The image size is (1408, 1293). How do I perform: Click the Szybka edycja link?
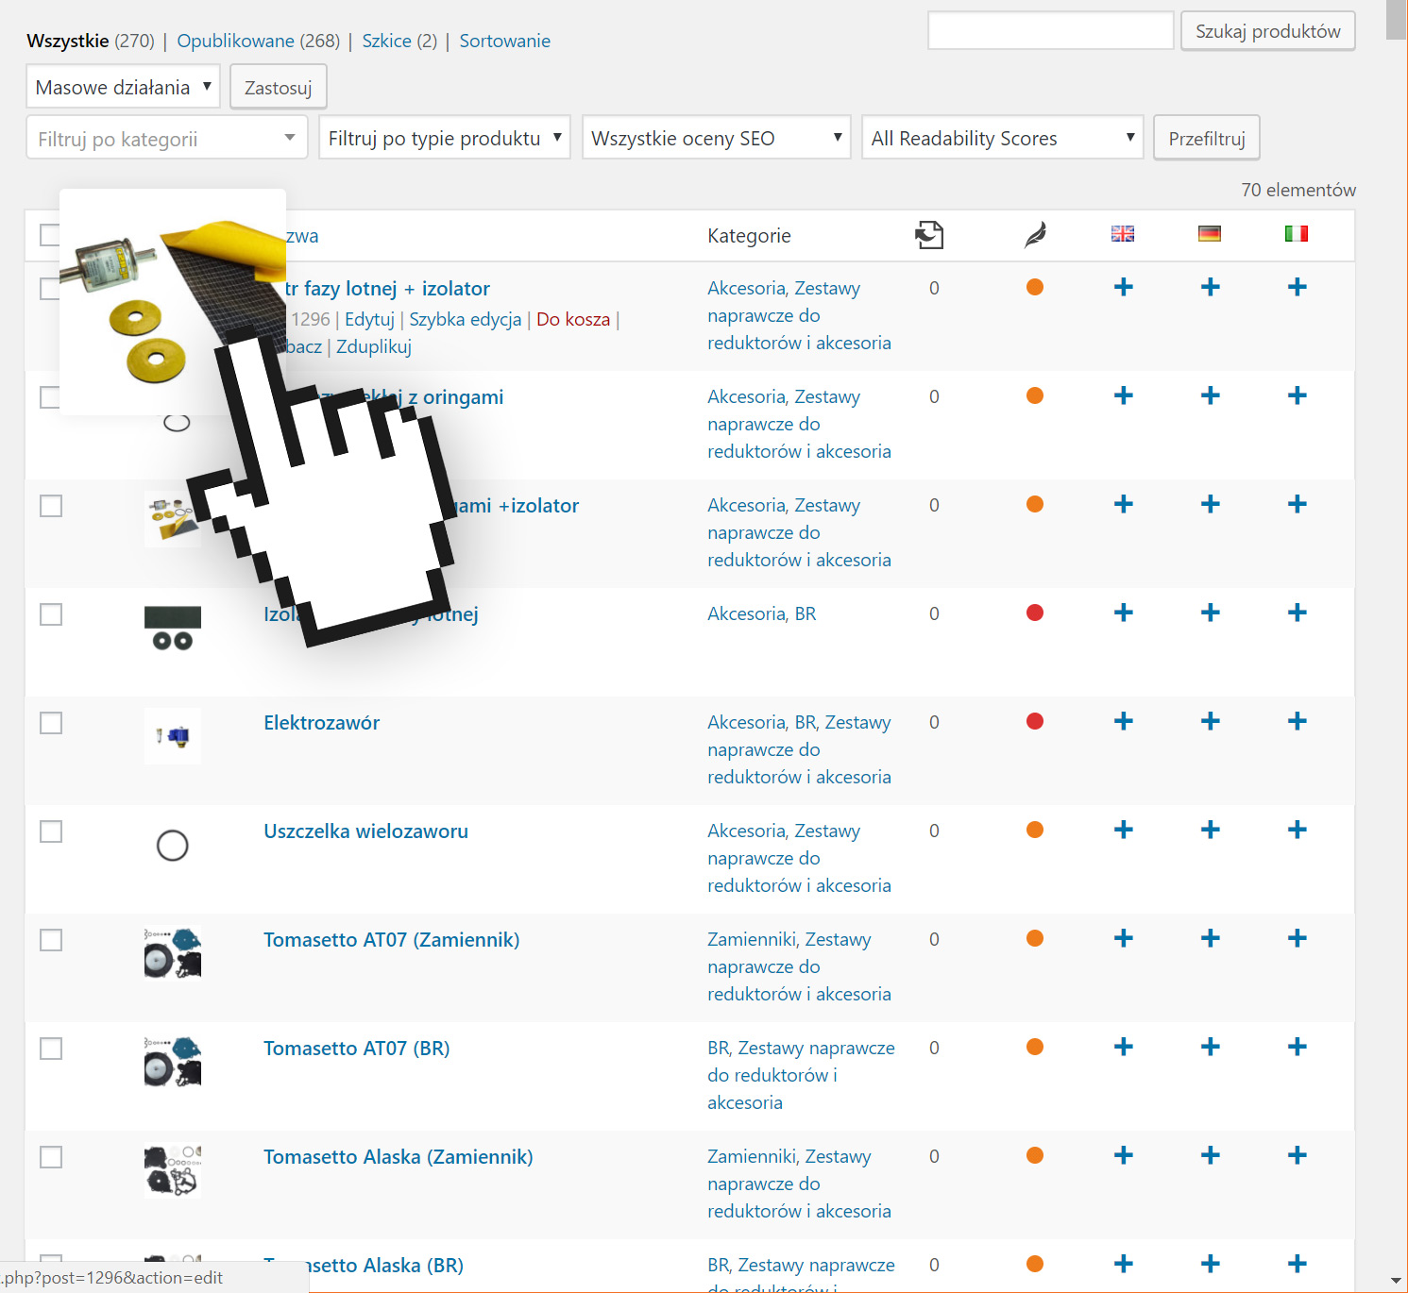click(x=466, y=319)
